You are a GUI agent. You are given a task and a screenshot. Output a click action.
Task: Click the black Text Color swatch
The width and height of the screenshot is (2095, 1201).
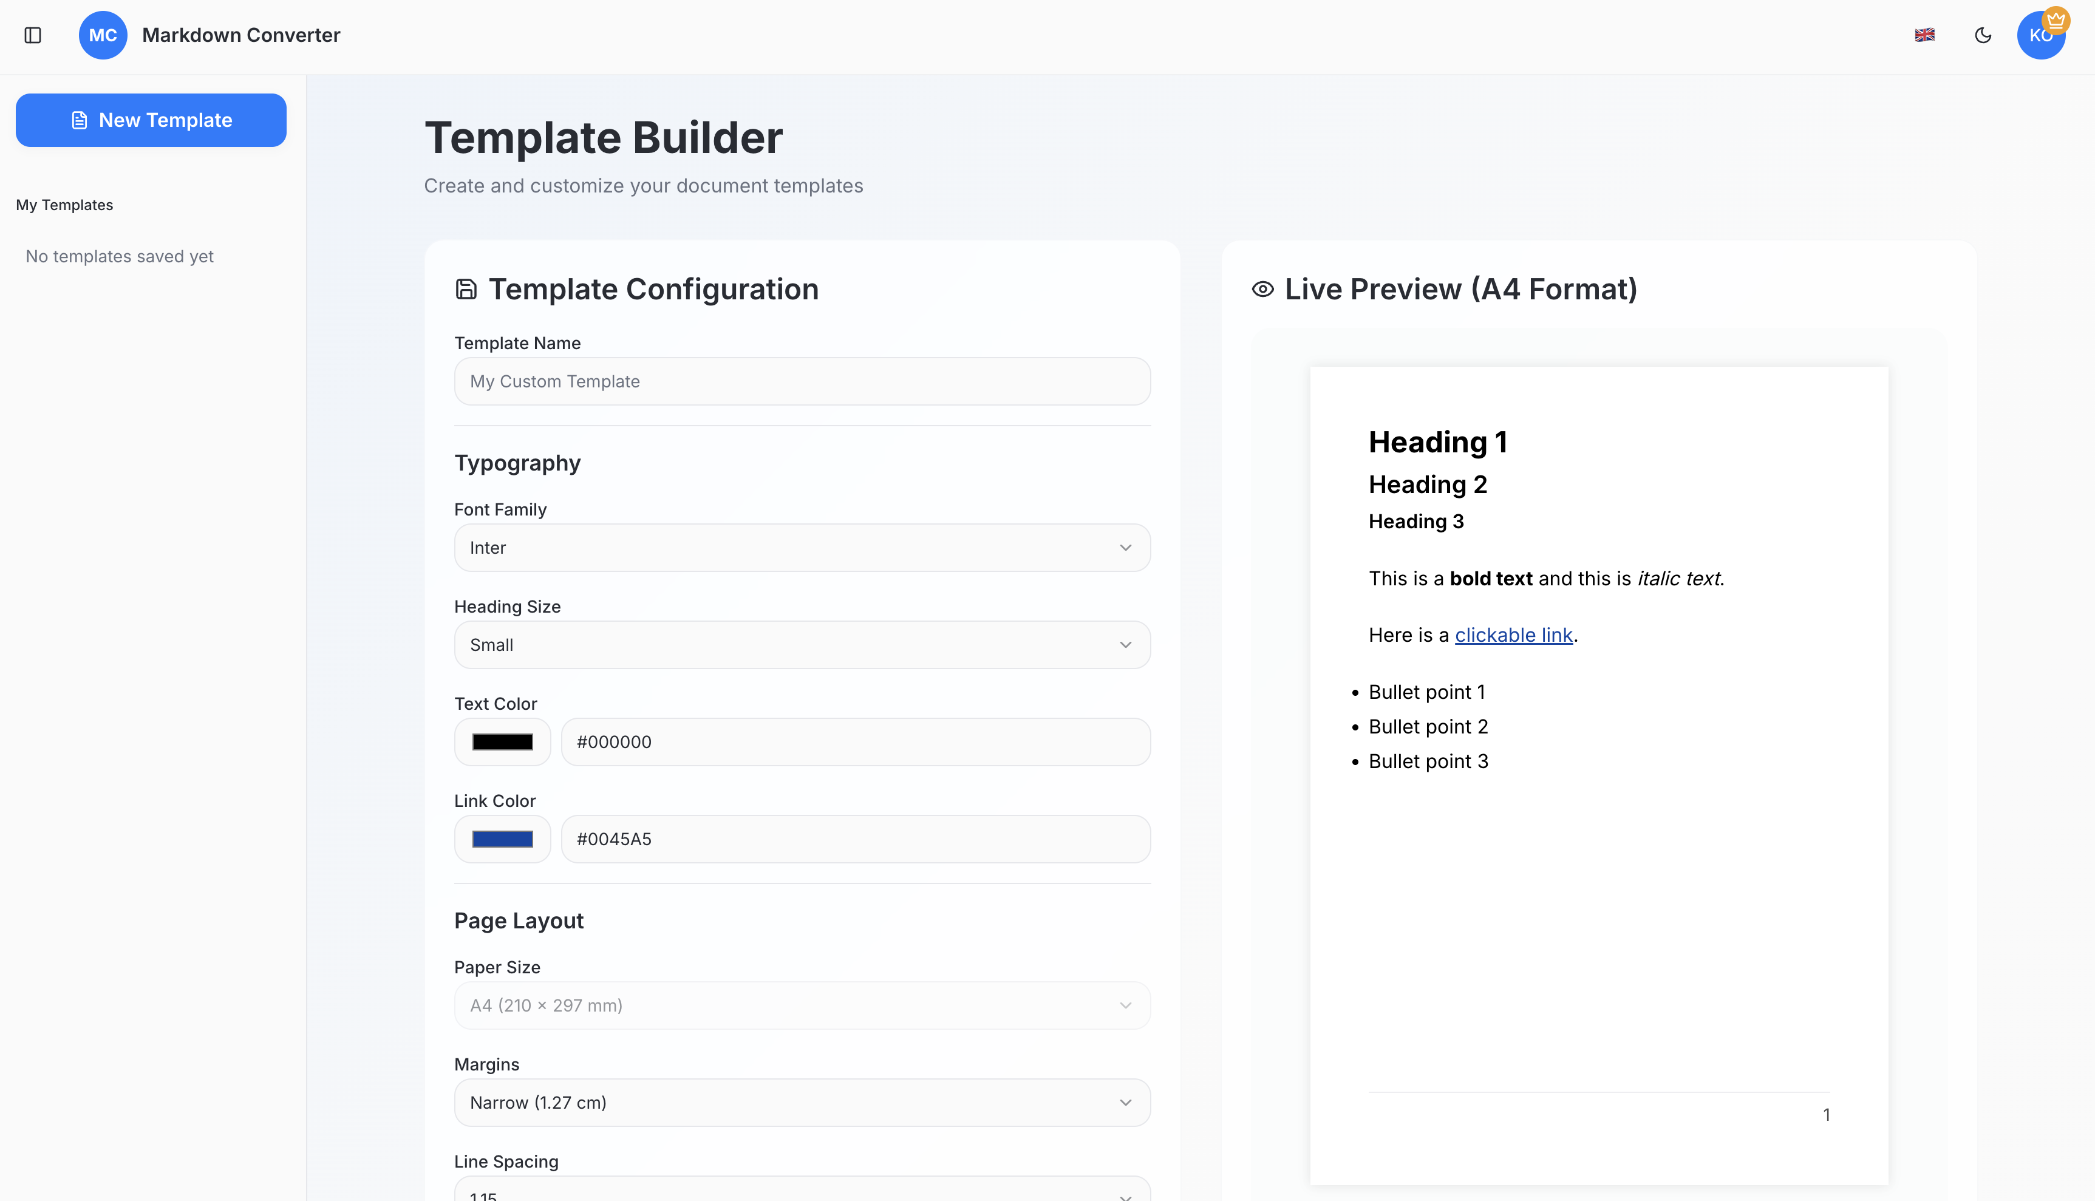(x=502, y=741)
